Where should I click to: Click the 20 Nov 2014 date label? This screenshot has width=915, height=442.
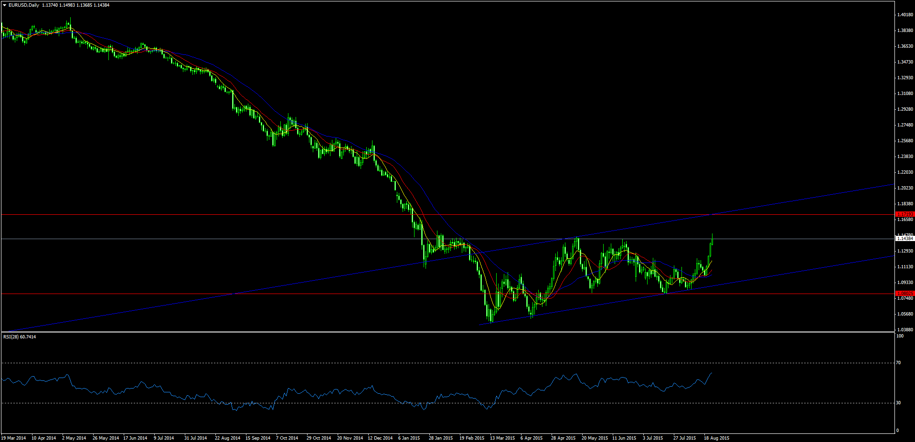[350, 438]
